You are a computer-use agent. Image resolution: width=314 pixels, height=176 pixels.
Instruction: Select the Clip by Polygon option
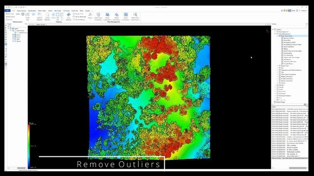(x=79, y=20)
